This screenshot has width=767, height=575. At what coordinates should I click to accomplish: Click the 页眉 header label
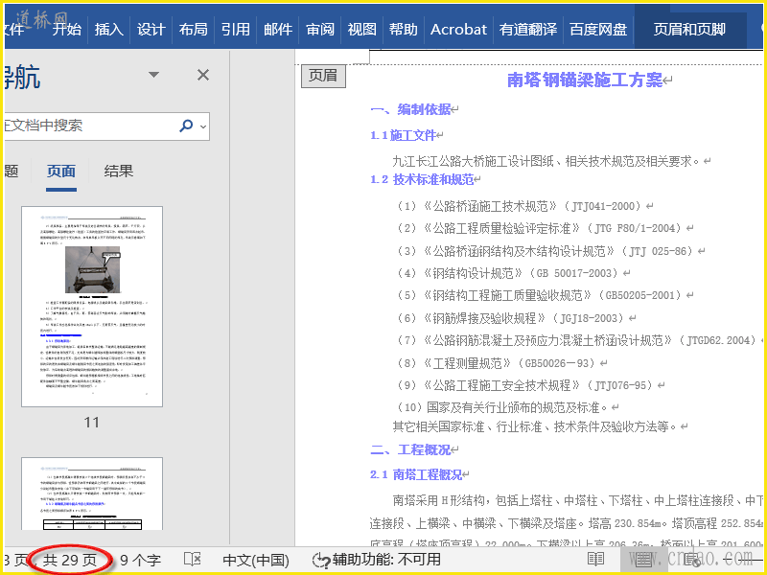point(323,76)
